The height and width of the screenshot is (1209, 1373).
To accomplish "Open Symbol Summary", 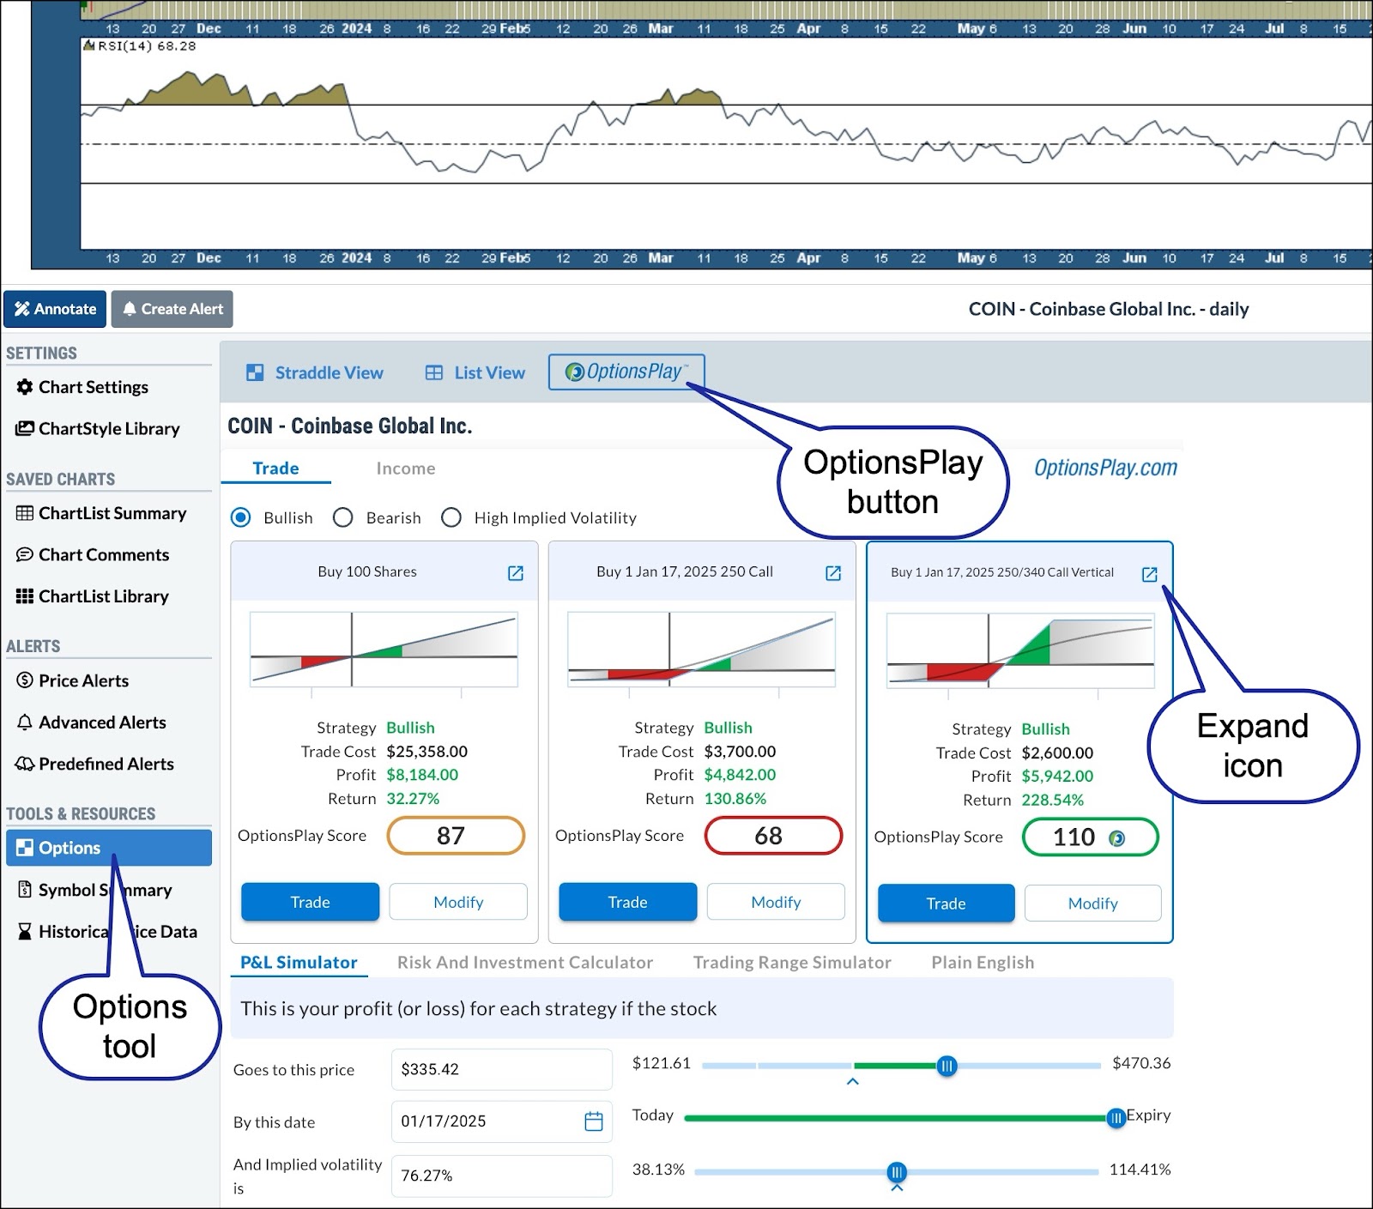I will click(94, 890).
